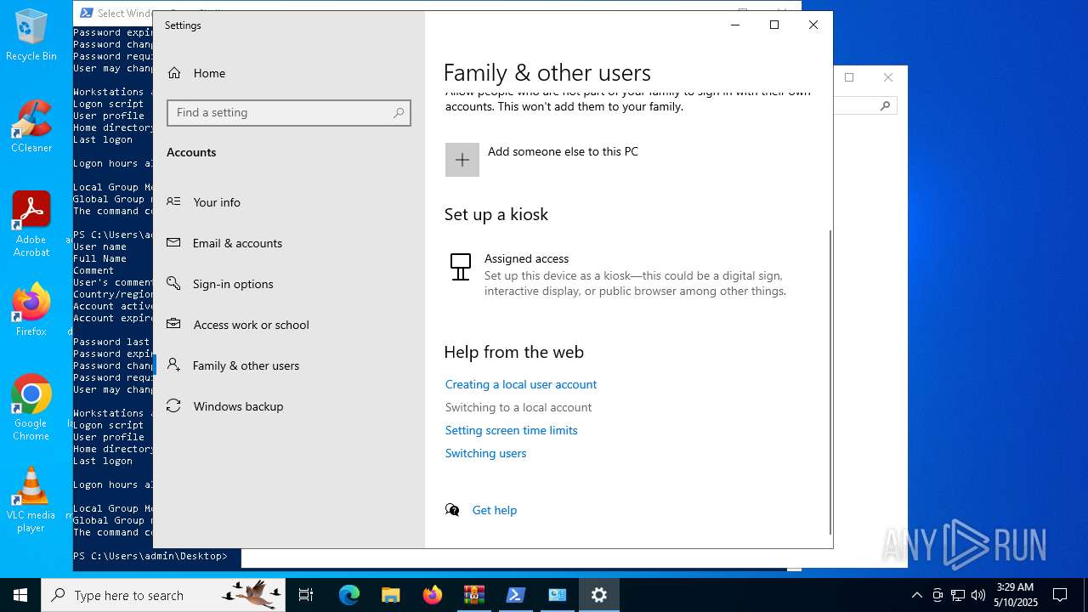Open Firefox from the taskbar
Screen dimensions: 1088x612
[433, 595]
